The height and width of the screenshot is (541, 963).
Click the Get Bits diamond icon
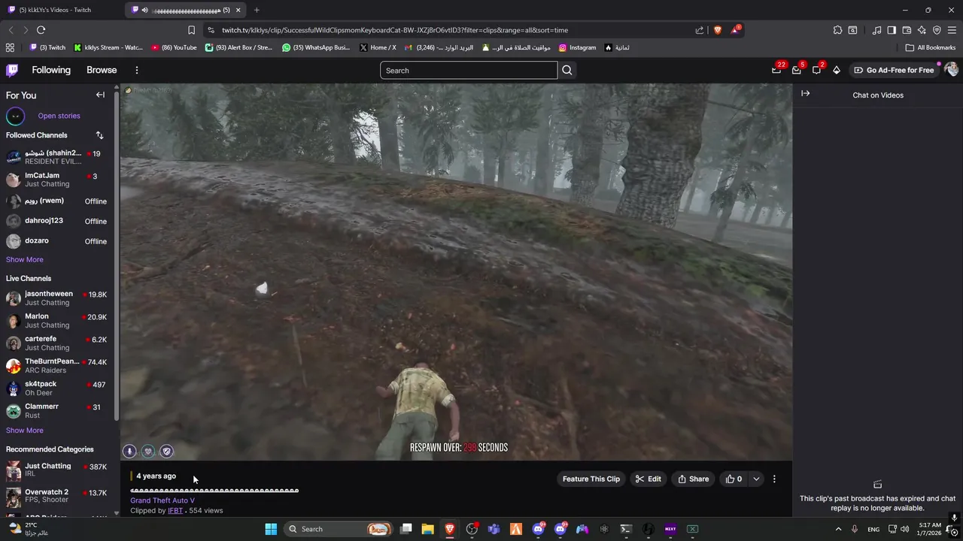[837, 70]
